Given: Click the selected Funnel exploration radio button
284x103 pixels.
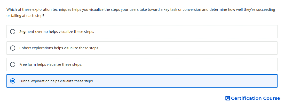Looking at the screenshot, I should click(13, 81).
